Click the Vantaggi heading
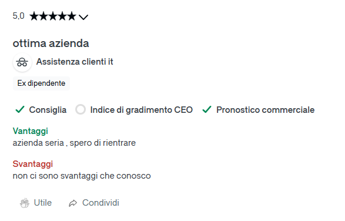This screenshot has height=221, width=345. (31, 131)
